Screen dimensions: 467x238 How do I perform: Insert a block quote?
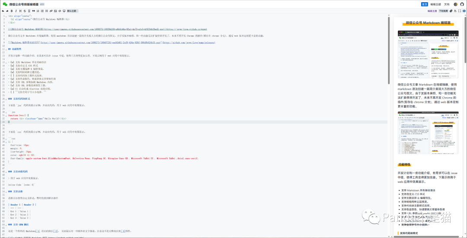click(34, 11)
